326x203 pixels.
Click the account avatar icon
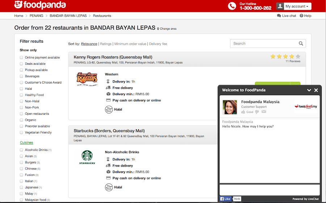pos(280,6)
